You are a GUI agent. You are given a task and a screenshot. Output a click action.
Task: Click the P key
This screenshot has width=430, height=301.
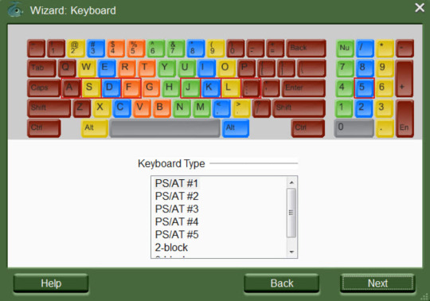point(246,68)
